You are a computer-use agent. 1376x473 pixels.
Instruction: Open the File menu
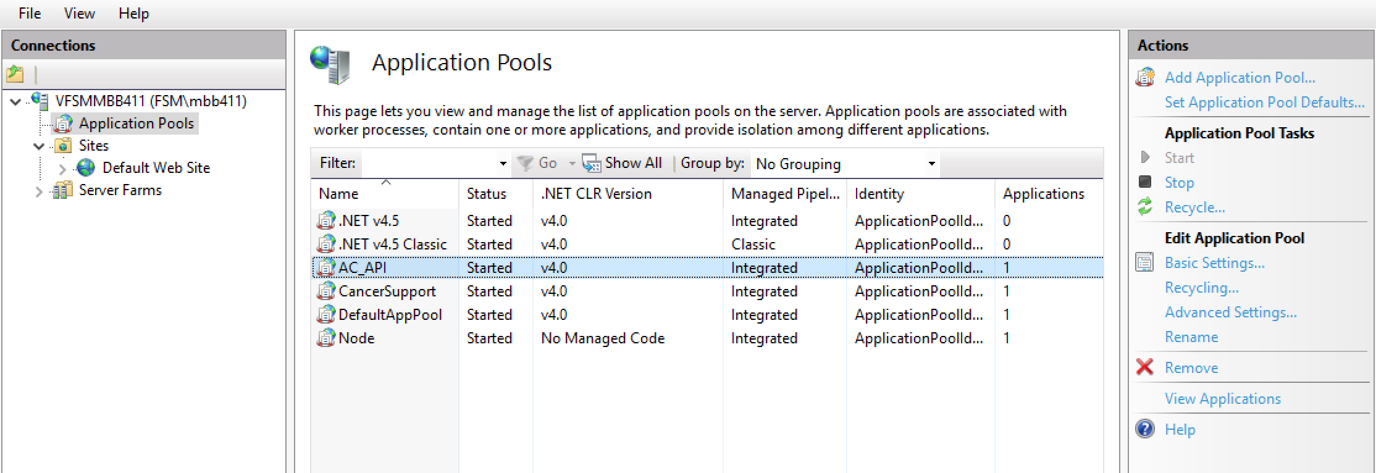click(x=30, y=14)
